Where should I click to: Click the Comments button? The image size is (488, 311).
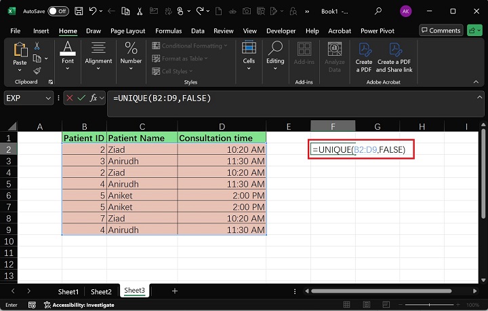tap(441, 31)
